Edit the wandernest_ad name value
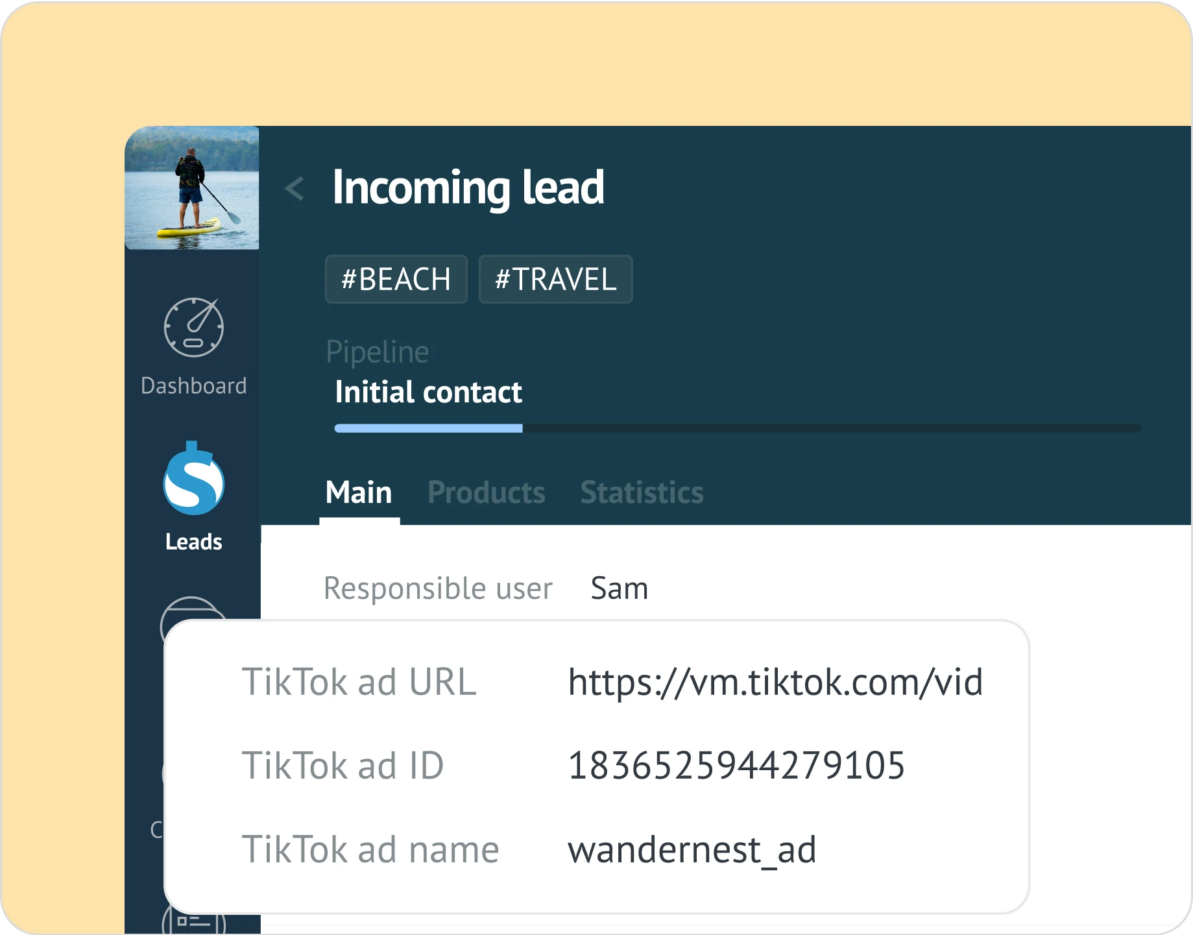The height and width of the screenshot is (935, 1193). [x=692, y=849]
